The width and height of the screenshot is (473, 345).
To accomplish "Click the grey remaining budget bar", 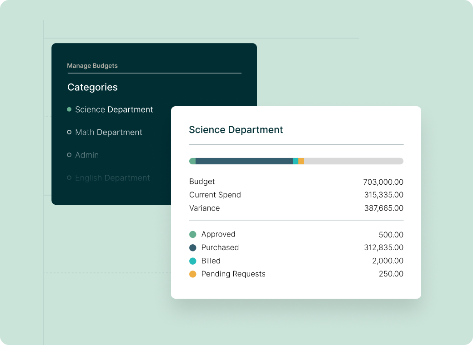I will 353,161.
